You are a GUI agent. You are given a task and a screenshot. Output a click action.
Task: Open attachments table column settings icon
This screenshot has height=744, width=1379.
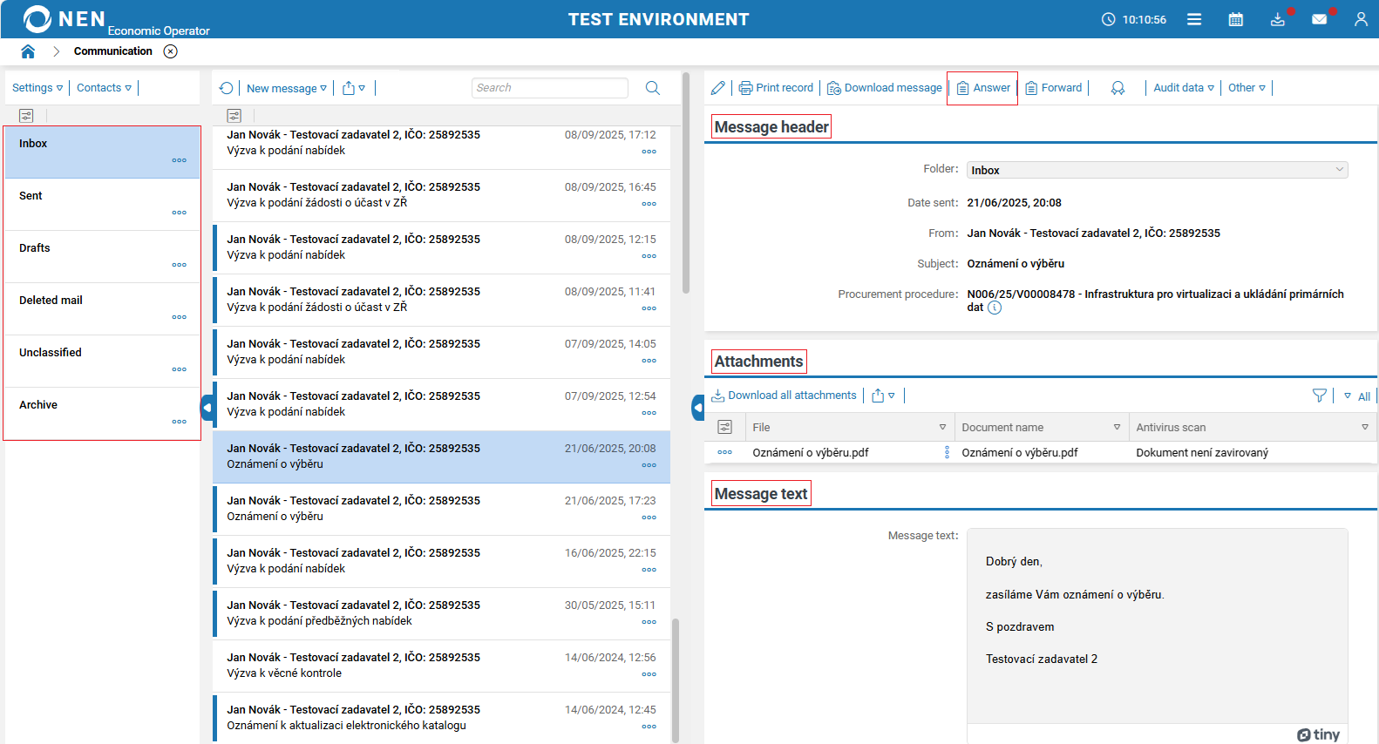click(724, 427)
